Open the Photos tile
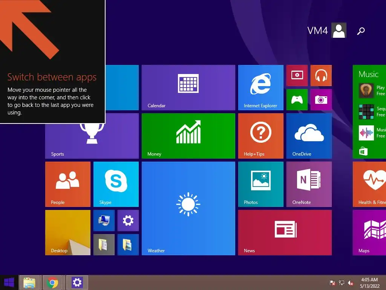The width and height of the screenshot is (386, 290). tap(261, 184)
